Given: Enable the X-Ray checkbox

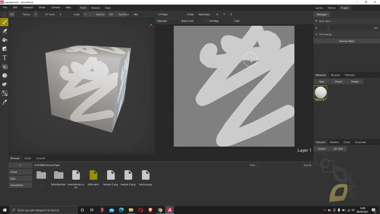Looking at the screenshot, I should point(184,14).
